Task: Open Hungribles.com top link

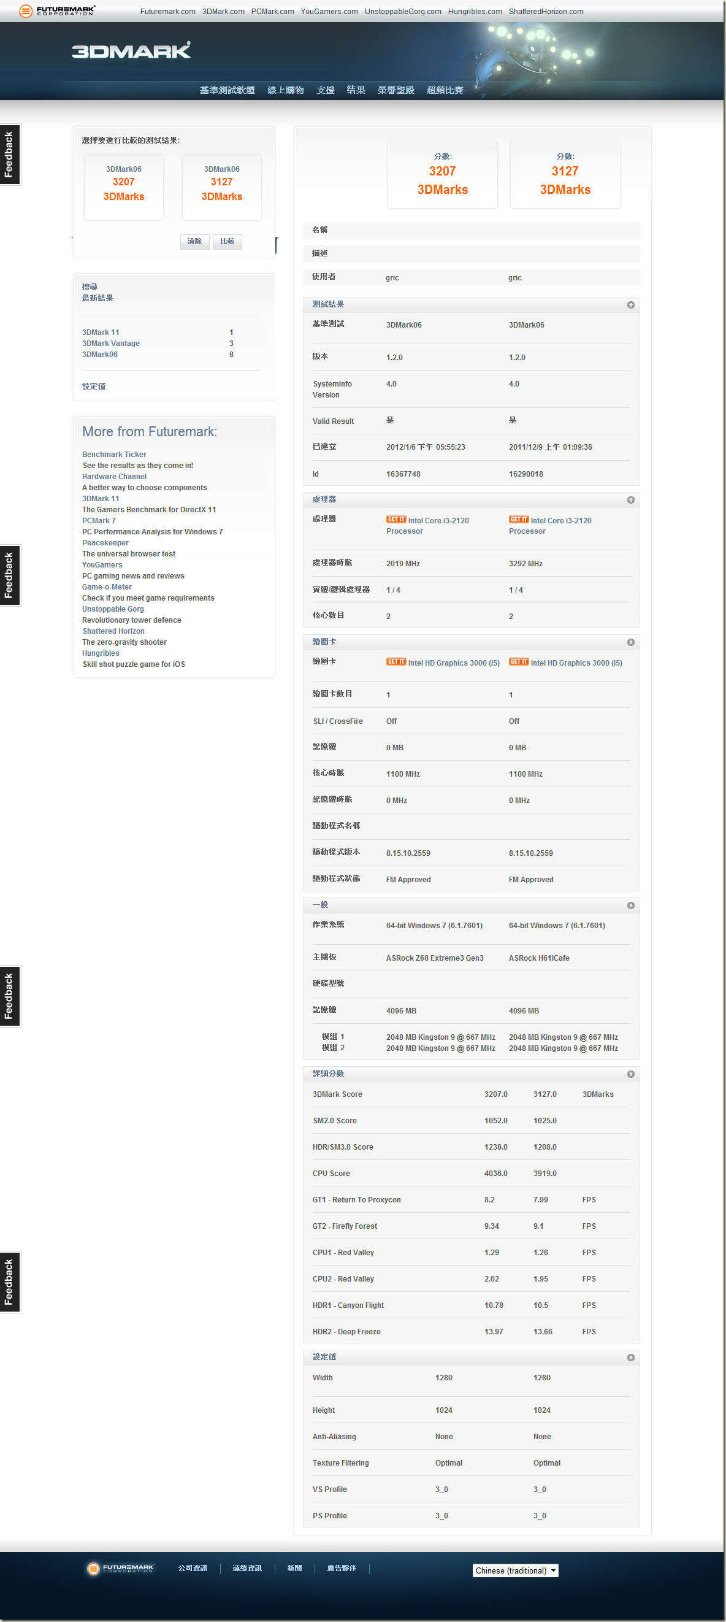Action: [475, 11]
